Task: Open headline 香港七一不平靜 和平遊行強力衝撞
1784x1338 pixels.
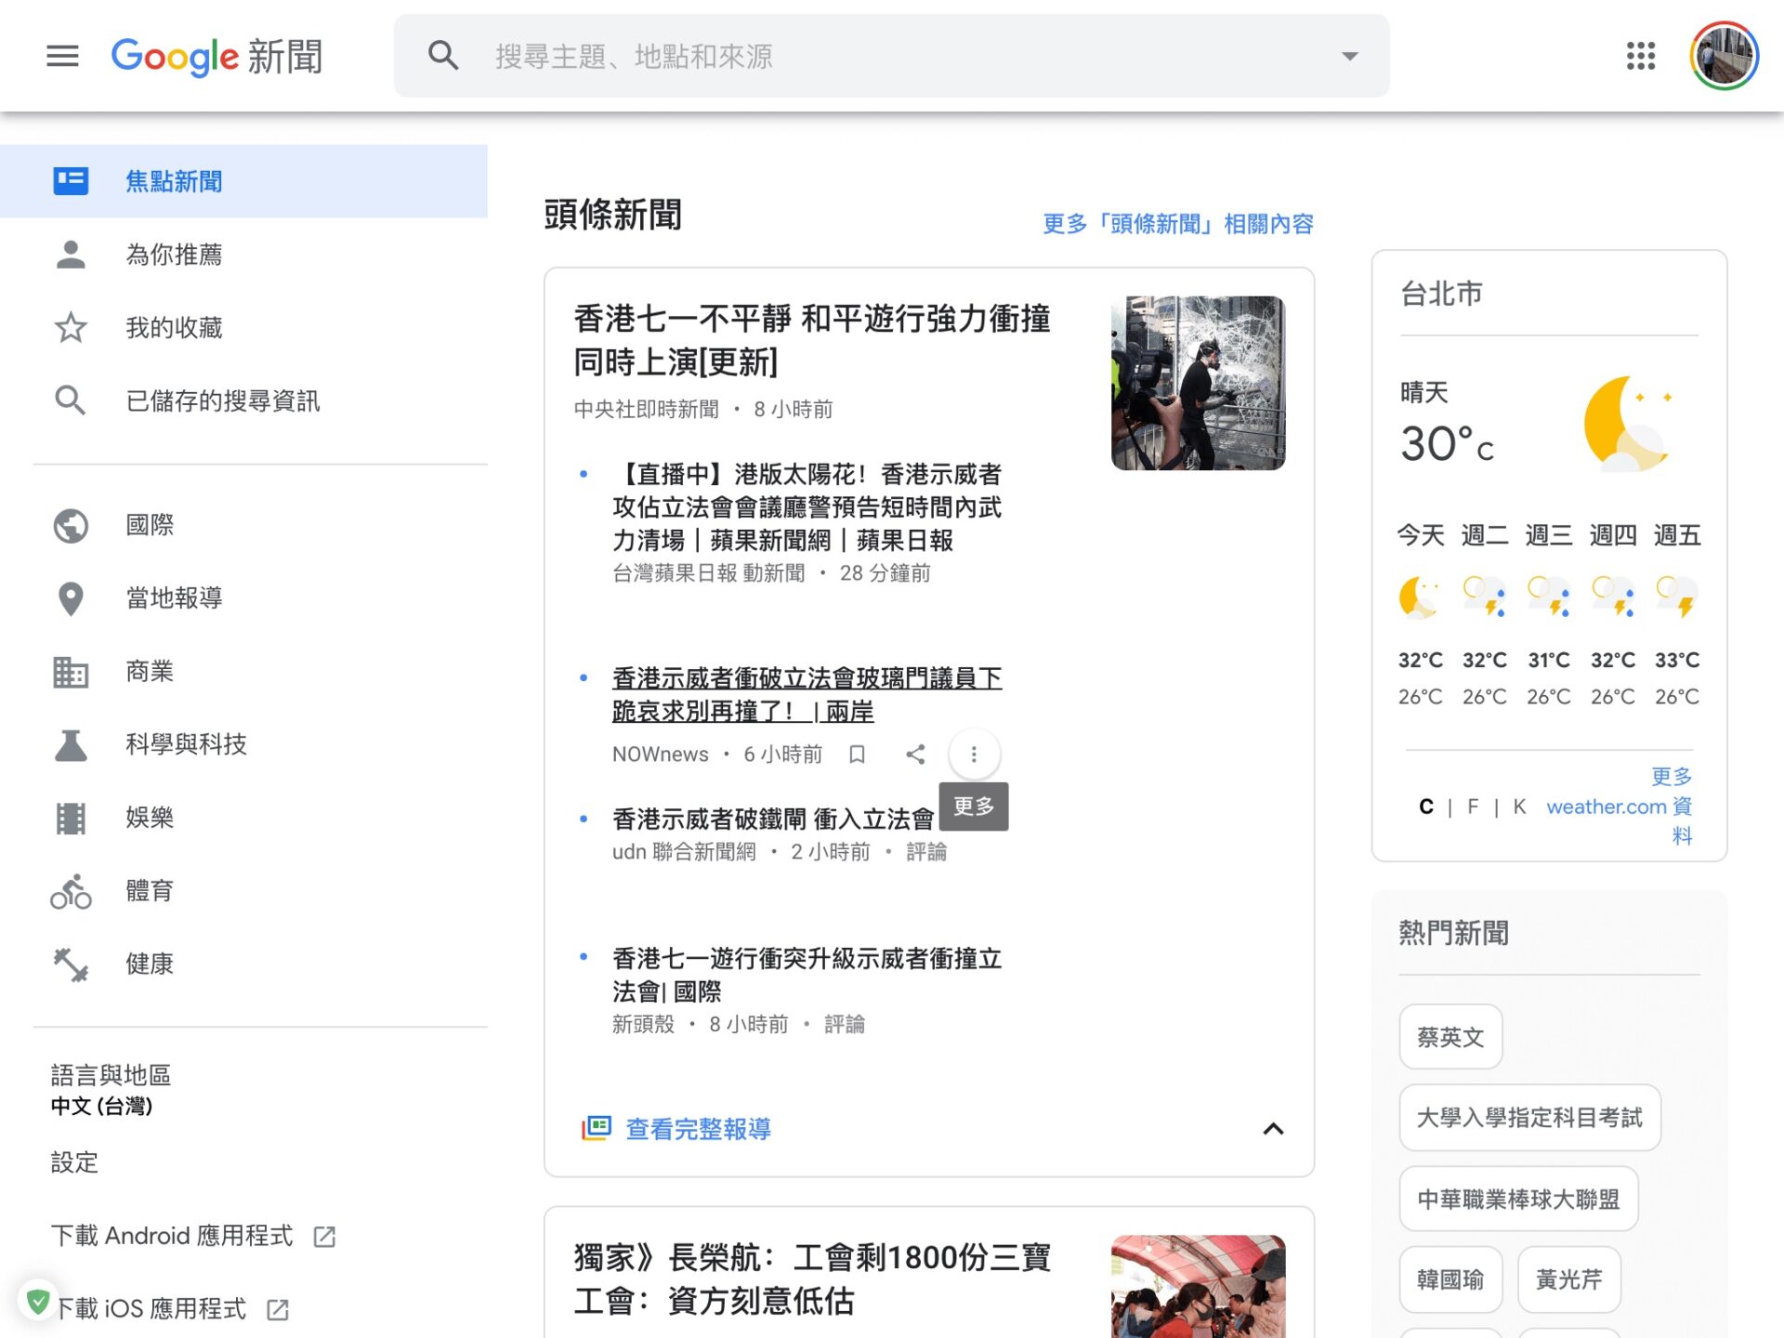Action: click(x=812, y=340)
